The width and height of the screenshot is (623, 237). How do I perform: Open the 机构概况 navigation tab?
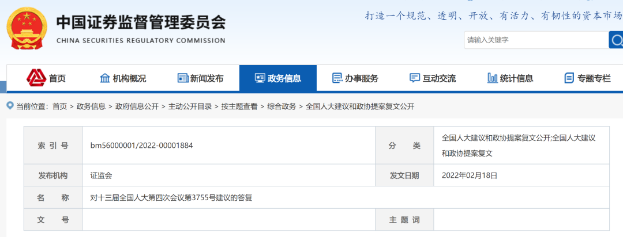point(123,78)
